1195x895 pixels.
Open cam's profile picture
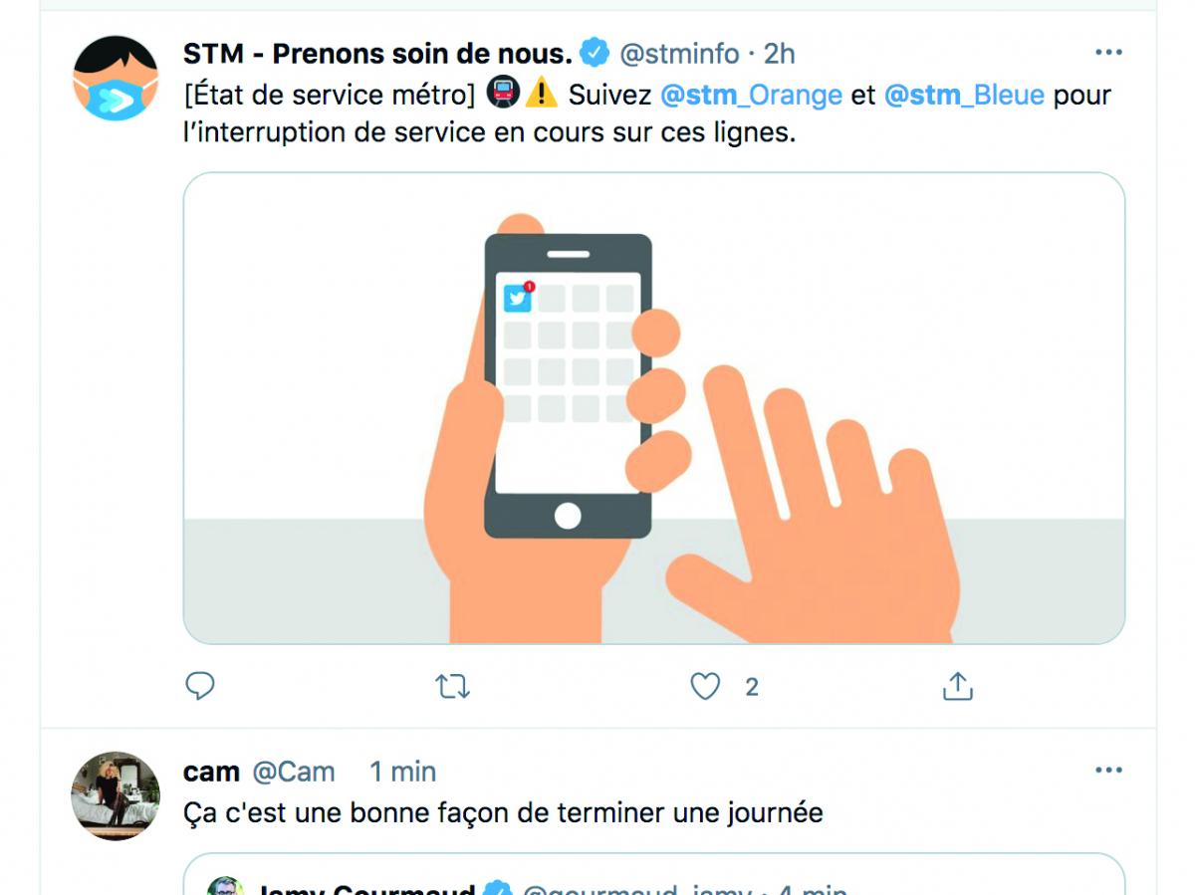tap(116, 795)
